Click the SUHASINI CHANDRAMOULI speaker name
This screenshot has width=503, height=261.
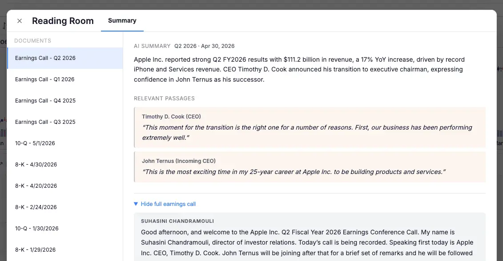(177, 221)
